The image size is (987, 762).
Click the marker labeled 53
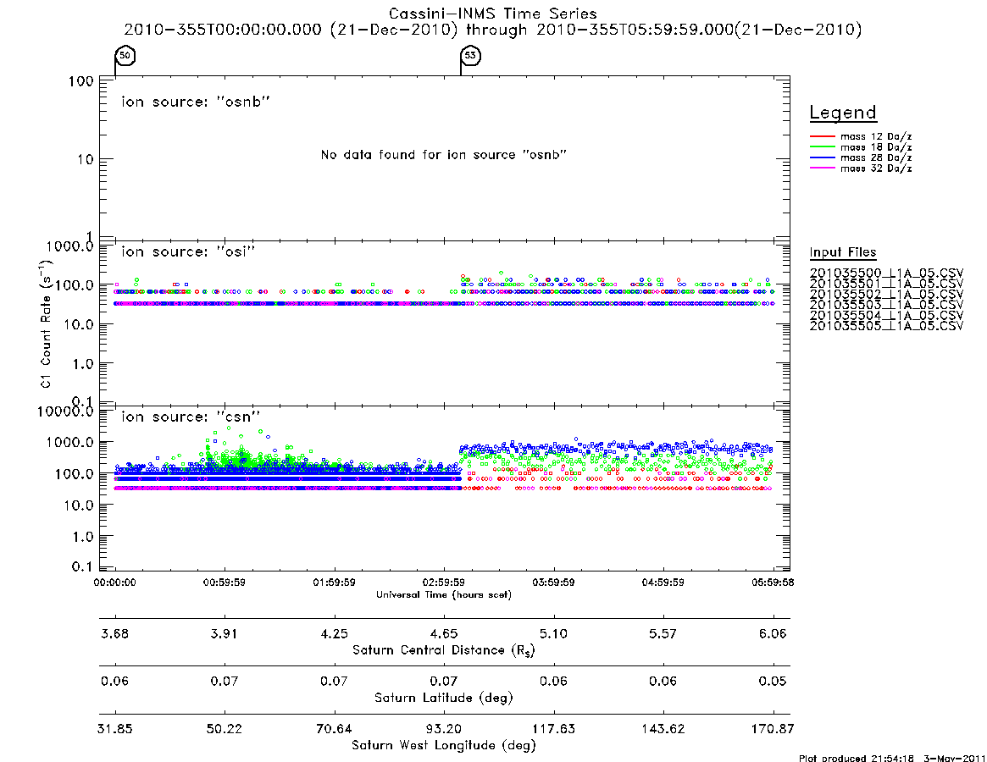coord(470,55)
